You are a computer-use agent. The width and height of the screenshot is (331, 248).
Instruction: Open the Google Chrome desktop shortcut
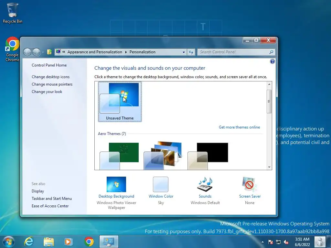tap(13, 49)
